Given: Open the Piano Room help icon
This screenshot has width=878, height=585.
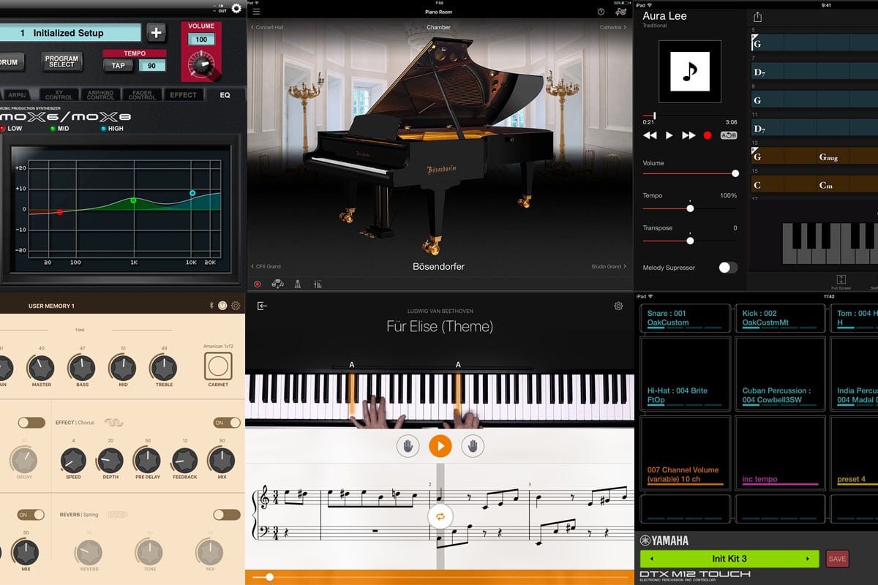Looking at the screenshot, I should [x=601, y=12].
